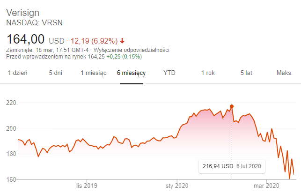301x193 pixels.
Task: Select the Maks. range tab
Action: coord(284,73)
